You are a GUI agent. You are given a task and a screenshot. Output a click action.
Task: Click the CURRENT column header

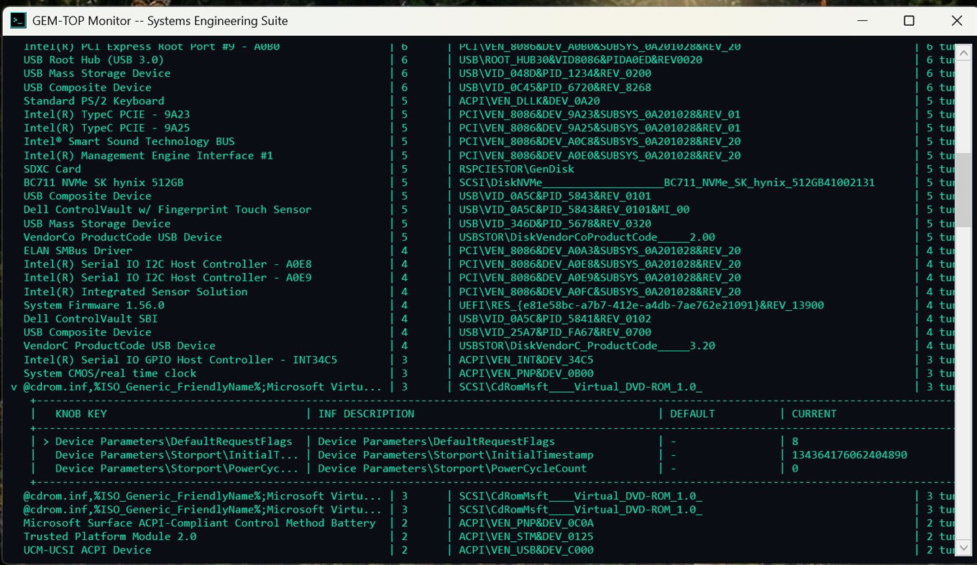click(814, 414)
